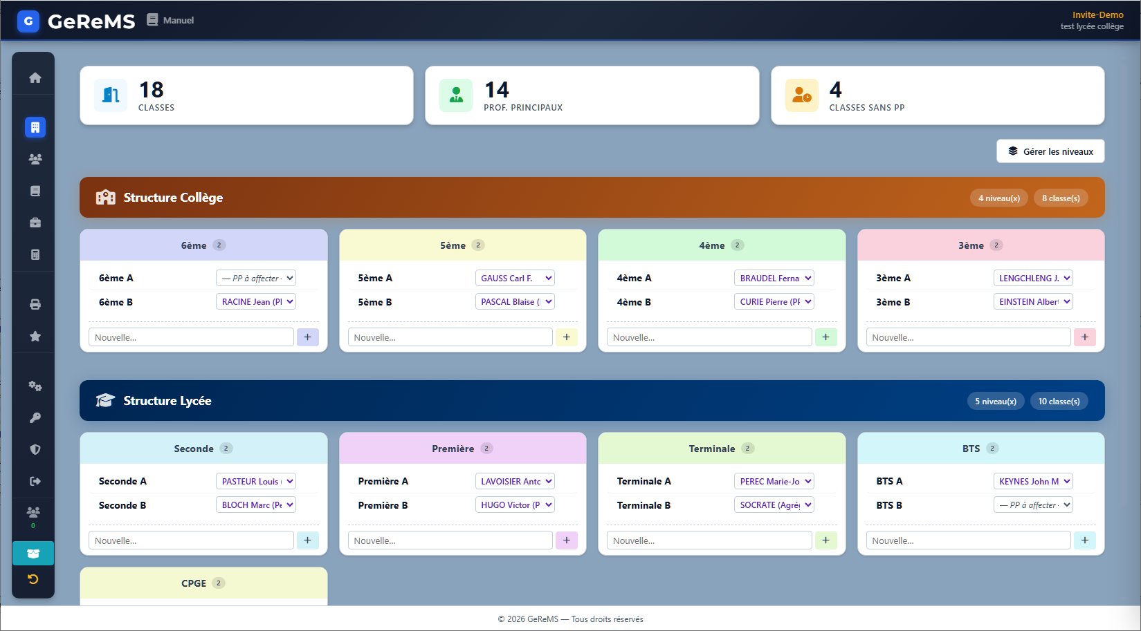This screenshot has height=631, width=1141.
Task: Open PP dropdown for 4ème B
Action: (774, 301)
